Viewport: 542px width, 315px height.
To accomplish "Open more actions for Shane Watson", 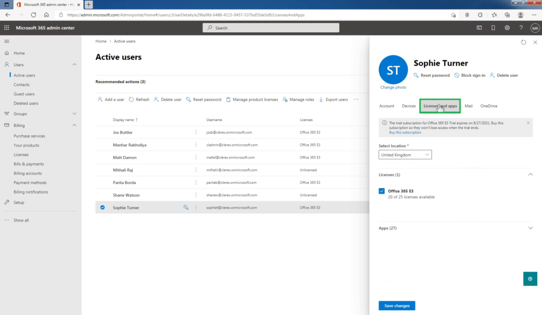I will click(196, 195).
